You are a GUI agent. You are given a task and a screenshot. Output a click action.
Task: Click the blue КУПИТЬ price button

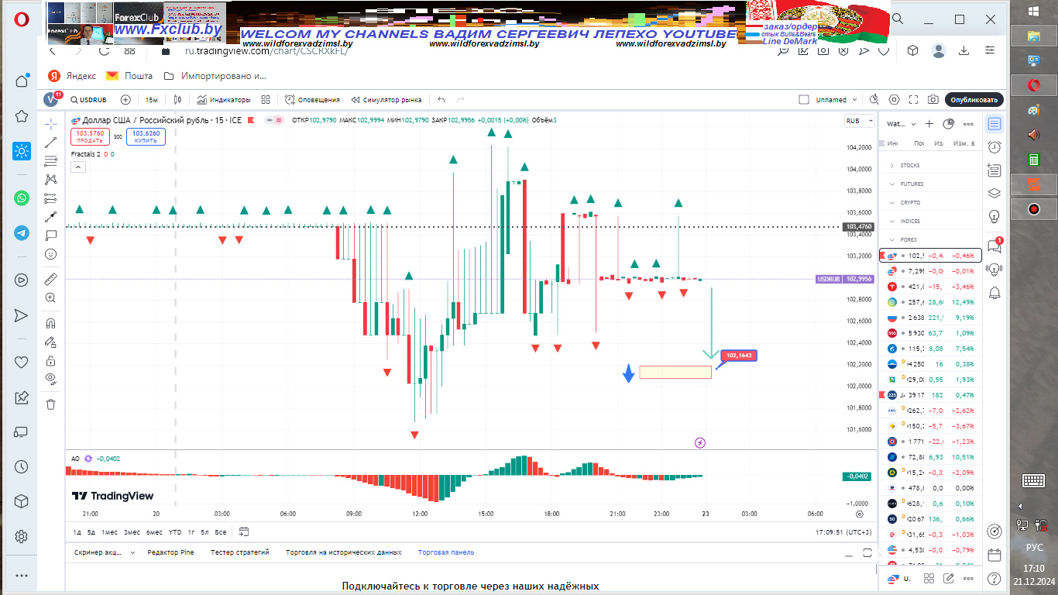point(146,136)
